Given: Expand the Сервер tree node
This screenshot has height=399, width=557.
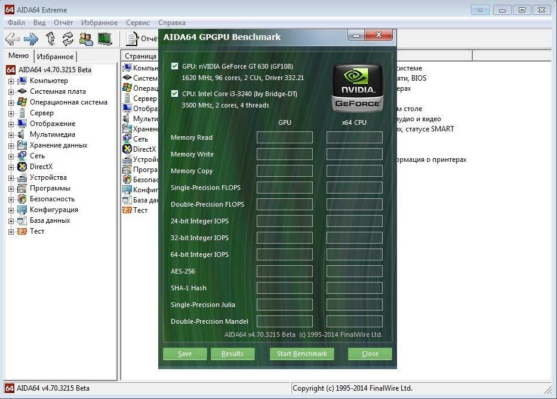Looking at the screenshot, I should [11, 113].
